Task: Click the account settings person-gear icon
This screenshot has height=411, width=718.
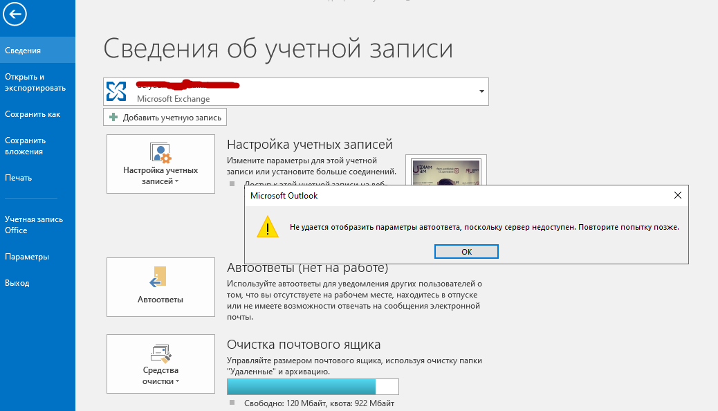Action: coord(160,153)
